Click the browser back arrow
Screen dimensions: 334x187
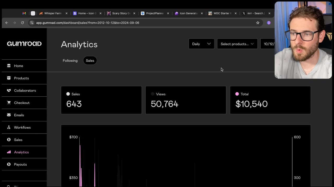coord(7,23)
